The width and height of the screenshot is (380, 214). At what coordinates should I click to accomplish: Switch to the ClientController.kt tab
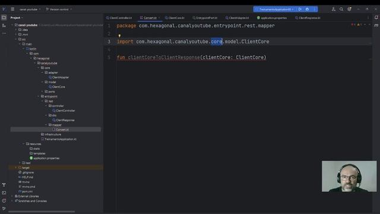click(119, 18)
